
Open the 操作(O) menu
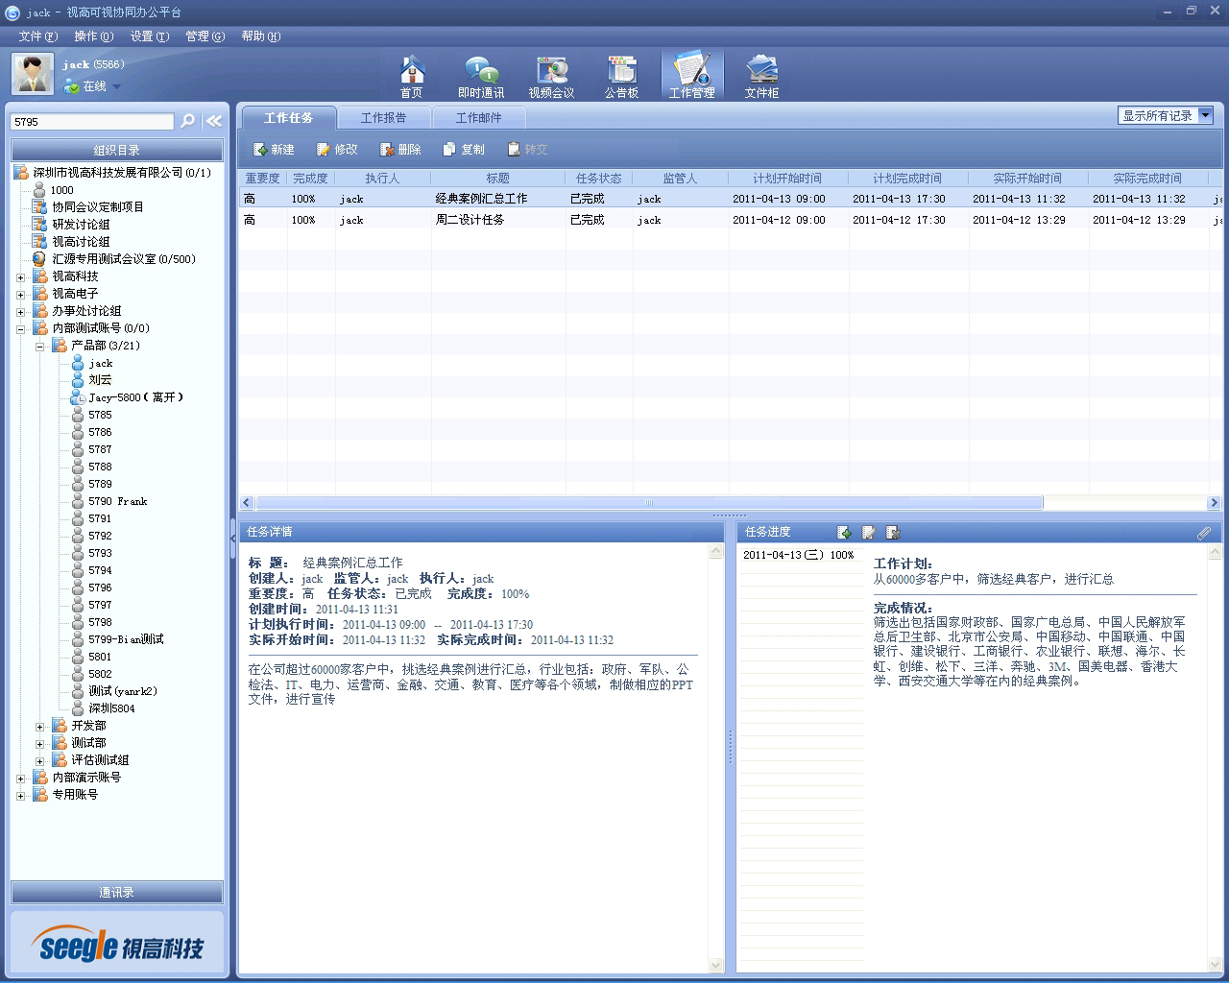pyautogui.click(x=94, y=36)
